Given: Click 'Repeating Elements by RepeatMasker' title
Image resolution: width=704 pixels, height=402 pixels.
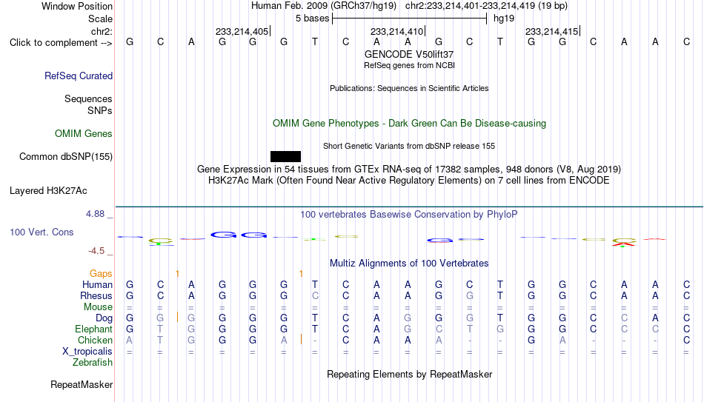Looking at the screenshot, I should click(409, 374).
